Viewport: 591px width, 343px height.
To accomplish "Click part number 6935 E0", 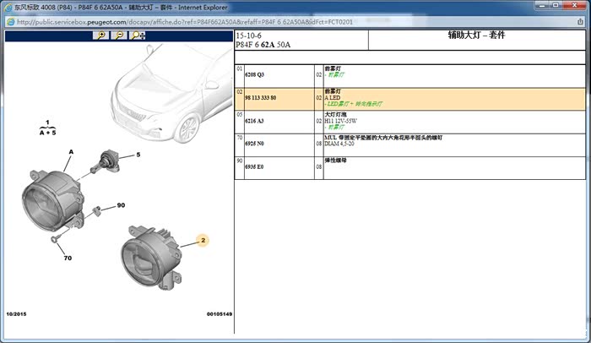I will [254, 167].
